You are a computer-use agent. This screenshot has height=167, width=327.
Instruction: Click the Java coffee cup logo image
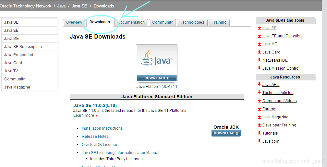[x=157, y=60]
